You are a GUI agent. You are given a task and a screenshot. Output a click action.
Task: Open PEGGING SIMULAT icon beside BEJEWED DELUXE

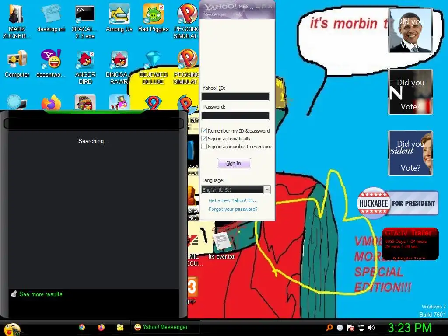[x=186, y=67]
